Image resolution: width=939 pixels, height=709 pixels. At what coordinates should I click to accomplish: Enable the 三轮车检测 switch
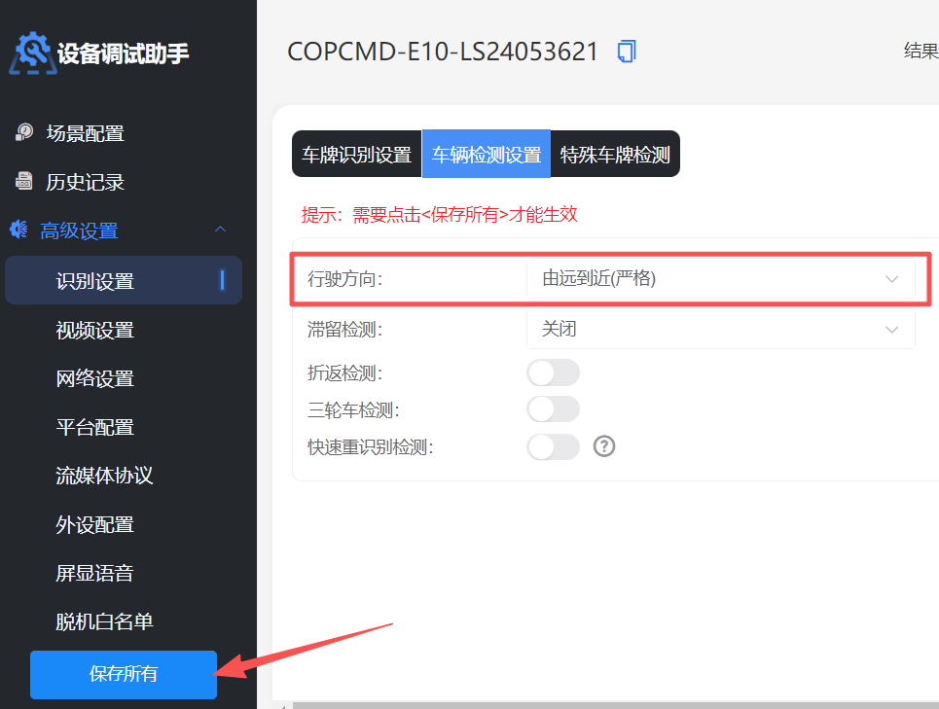tap(553, 409)
